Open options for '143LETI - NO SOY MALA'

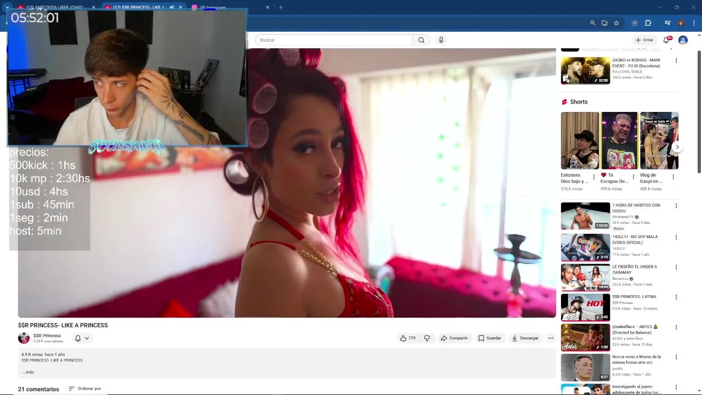(x=676, y=238)
